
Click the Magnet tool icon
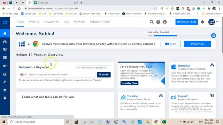click(174, 98)
